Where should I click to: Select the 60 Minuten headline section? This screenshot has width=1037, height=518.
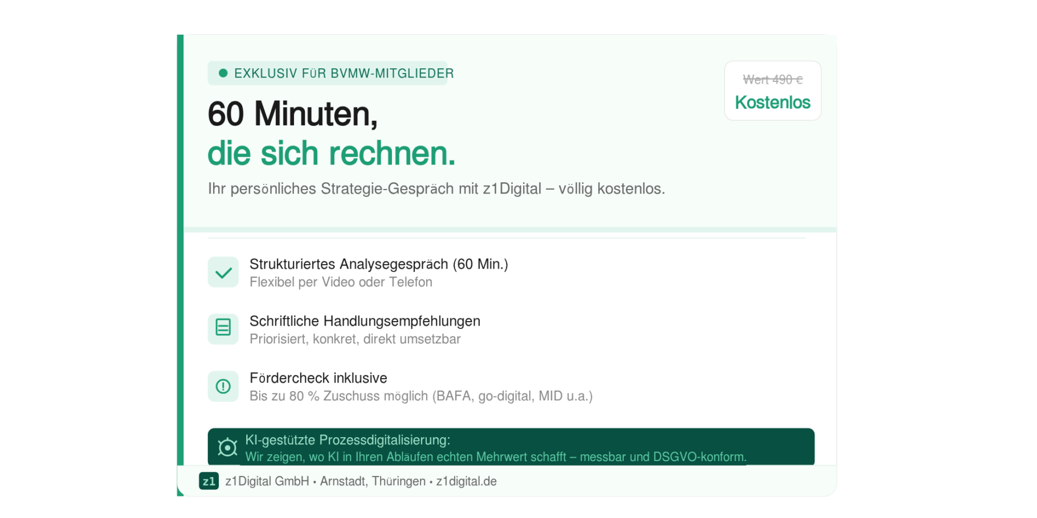click(x=331, y=134)
